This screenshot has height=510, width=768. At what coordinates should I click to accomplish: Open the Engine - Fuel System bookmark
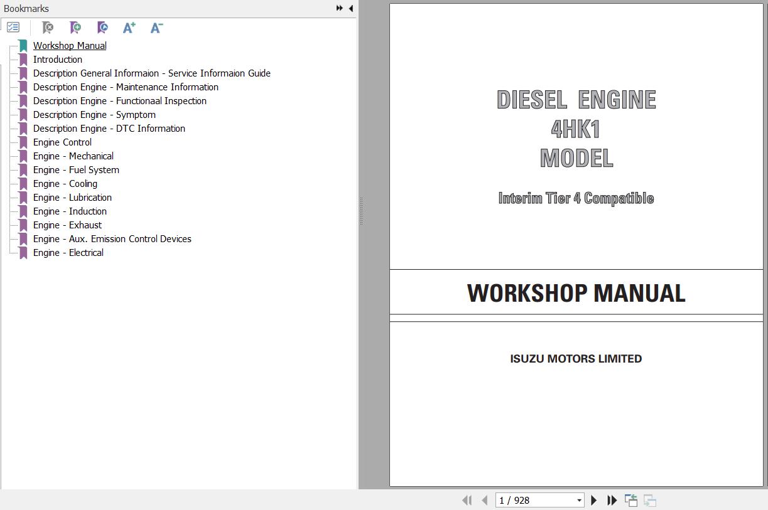[x=76, y=170]
